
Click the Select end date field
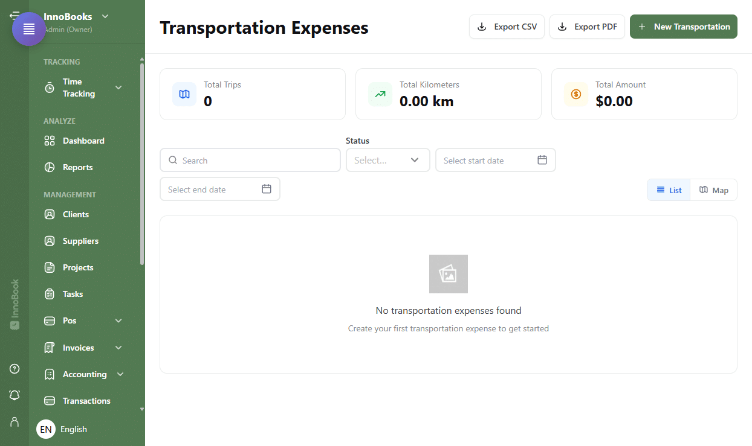[x=220, y=189]
